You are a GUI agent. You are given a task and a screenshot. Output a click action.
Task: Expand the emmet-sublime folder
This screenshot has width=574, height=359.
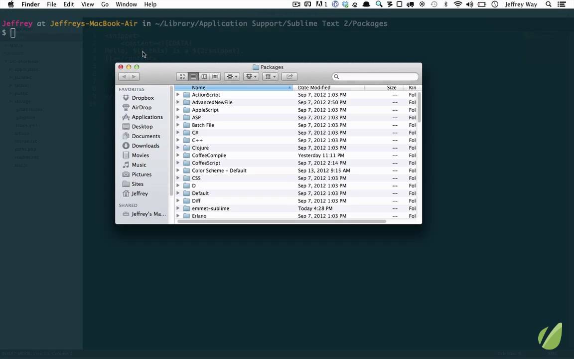[178, 208]
